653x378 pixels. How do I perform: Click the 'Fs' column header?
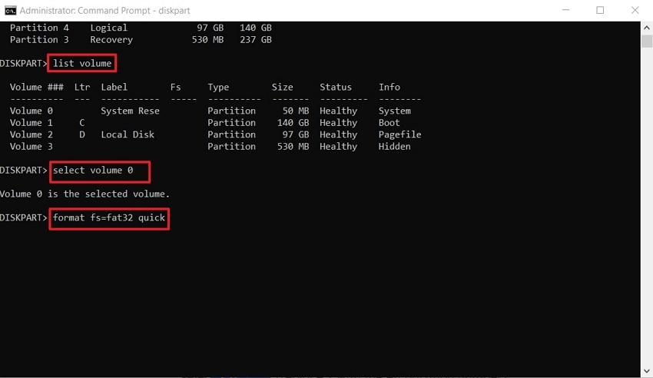click(175, 87)
